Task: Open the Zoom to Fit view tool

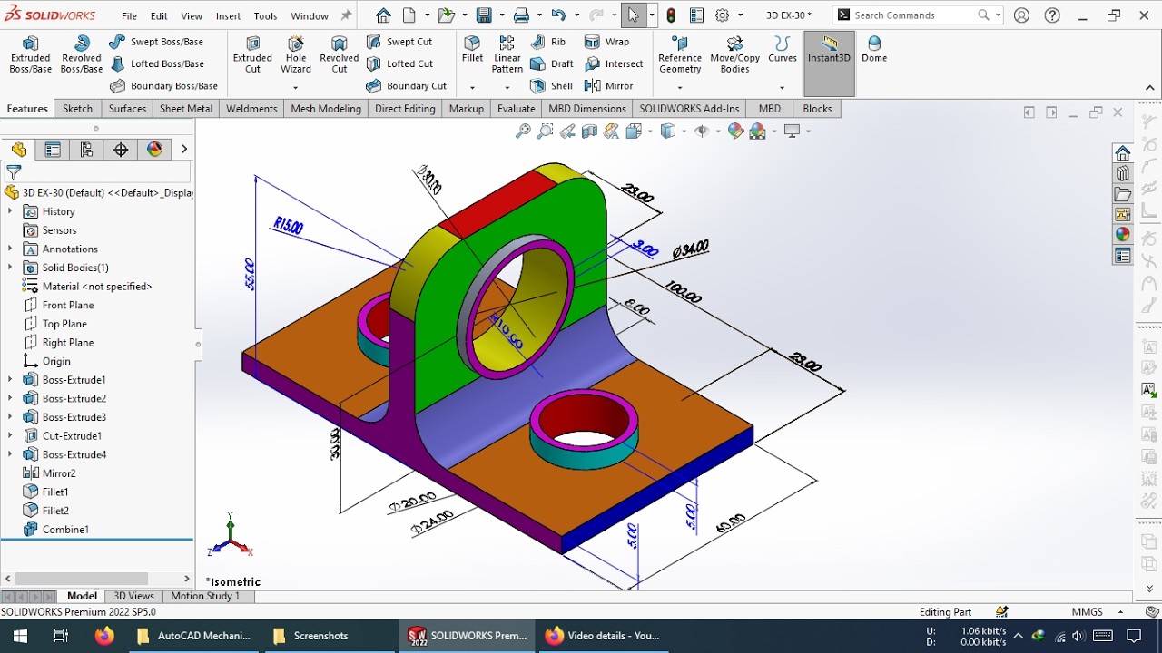Action: pos(523,132)
